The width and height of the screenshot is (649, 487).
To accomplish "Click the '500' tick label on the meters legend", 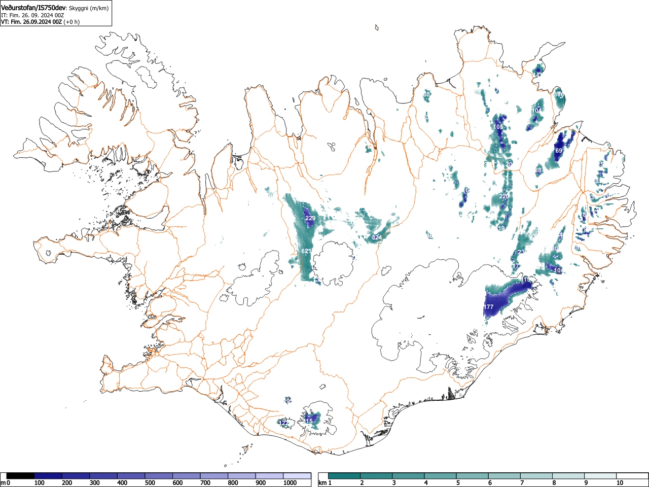I will coord(150,483).
